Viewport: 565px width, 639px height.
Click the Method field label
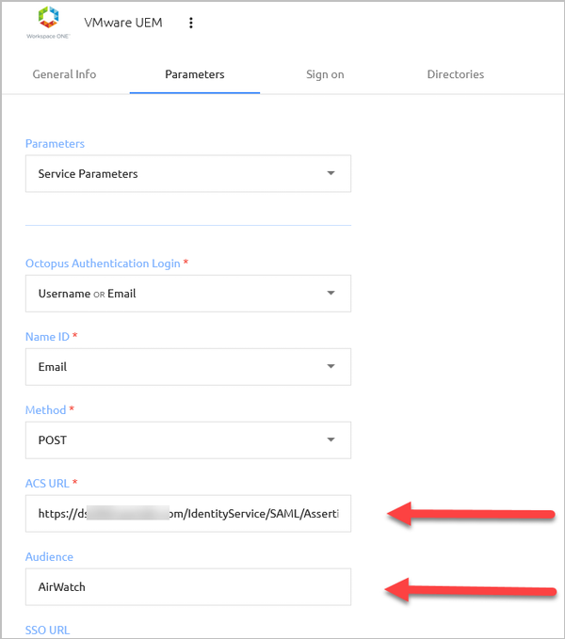45,410
